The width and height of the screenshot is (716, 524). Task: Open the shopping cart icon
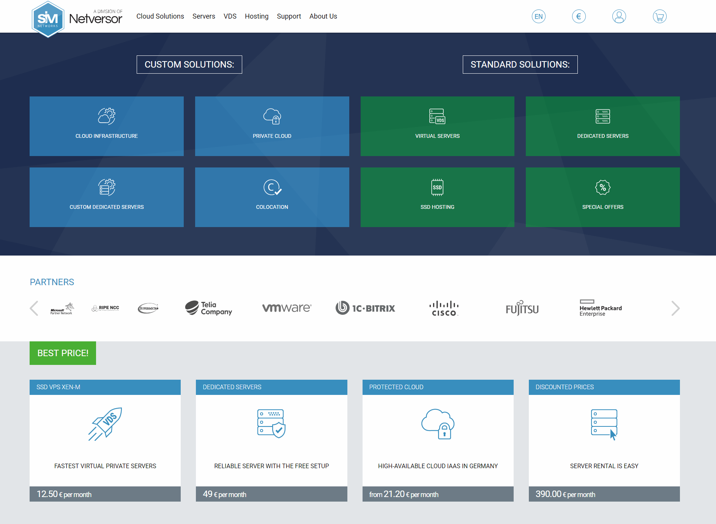(659, 16)
